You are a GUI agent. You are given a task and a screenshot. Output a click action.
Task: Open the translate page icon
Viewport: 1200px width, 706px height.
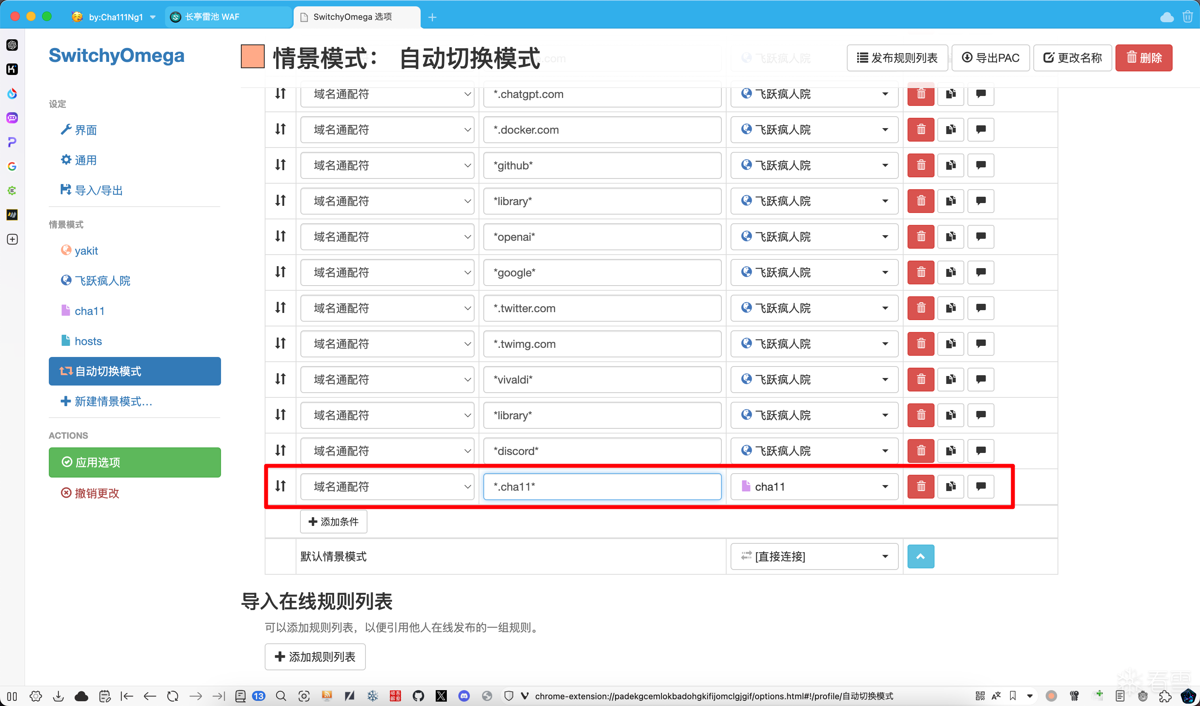(x=996, y=696)
